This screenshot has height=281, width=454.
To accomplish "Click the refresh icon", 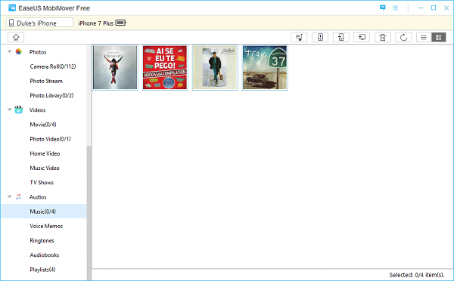I will (x=403, y=37).
